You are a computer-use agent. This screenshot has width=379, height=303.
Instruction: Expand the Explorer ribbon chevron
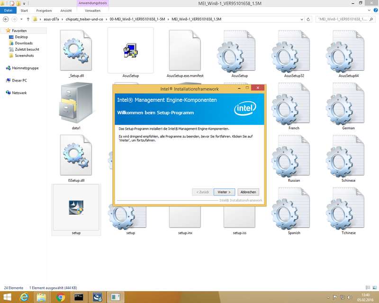[369, 10]
